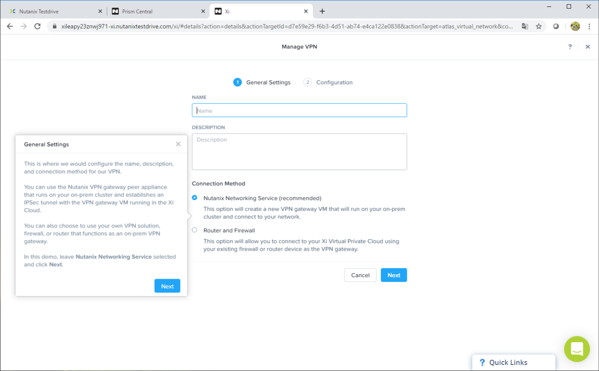Click Next in the VPN form
The height and width of the screenshot is (371, 599).
394,275
